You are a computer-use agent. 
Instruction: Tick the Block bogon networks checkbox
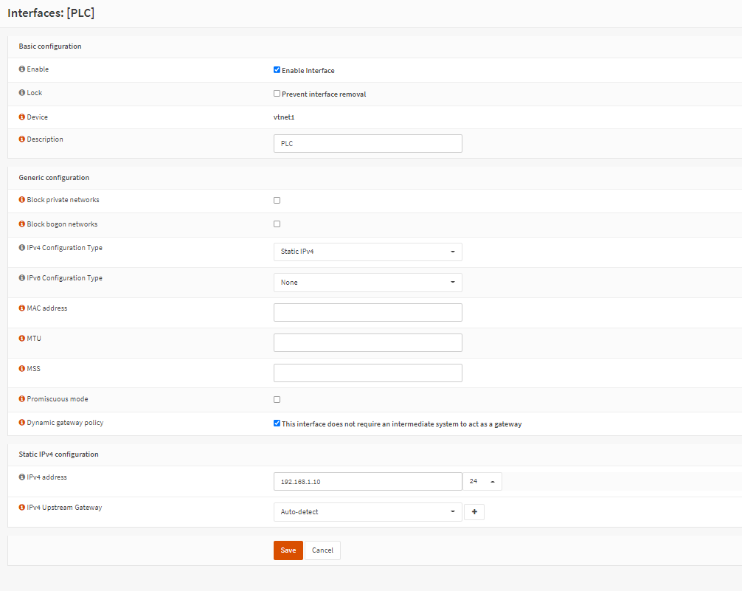pos(277,224)
